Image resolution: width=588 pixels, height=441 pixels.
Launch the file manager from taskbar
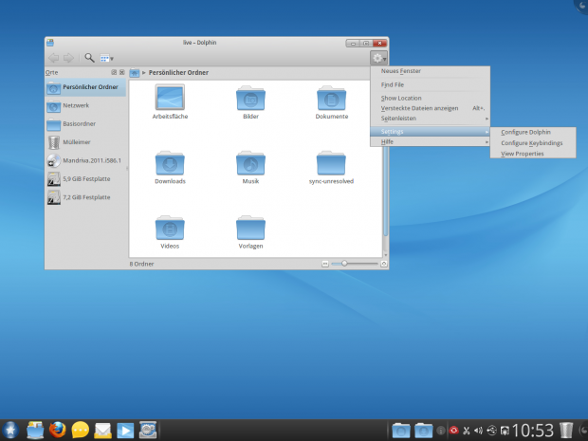point(35,431)
